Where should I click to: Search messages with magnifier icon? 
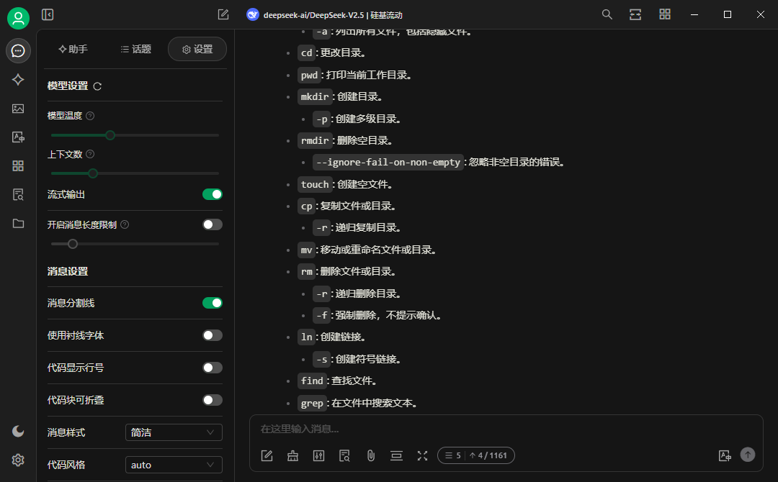607,14
